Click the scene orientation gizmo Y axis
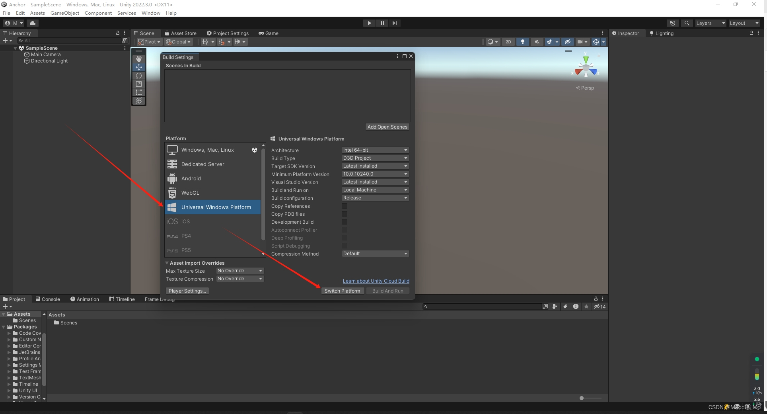Viewport: 767px width, 414px height. tap(586, 60)
